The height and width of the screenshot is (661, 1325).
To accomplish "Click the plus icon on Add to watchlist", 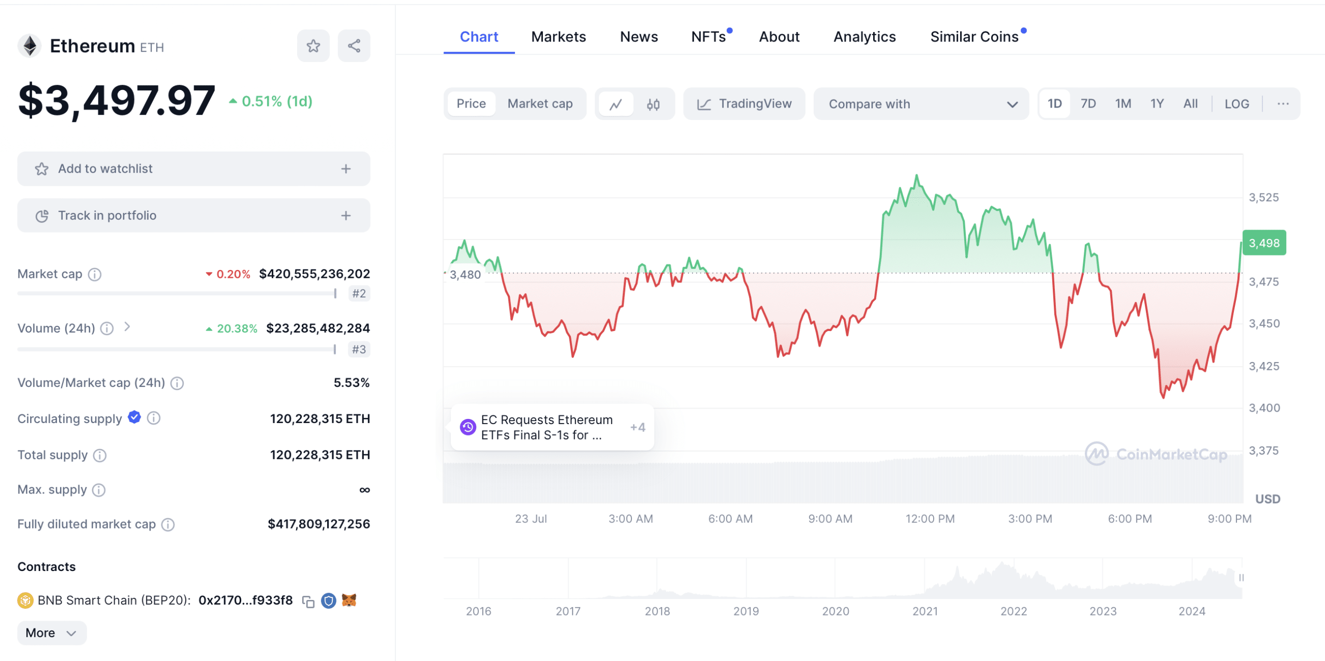I will 346,169.
